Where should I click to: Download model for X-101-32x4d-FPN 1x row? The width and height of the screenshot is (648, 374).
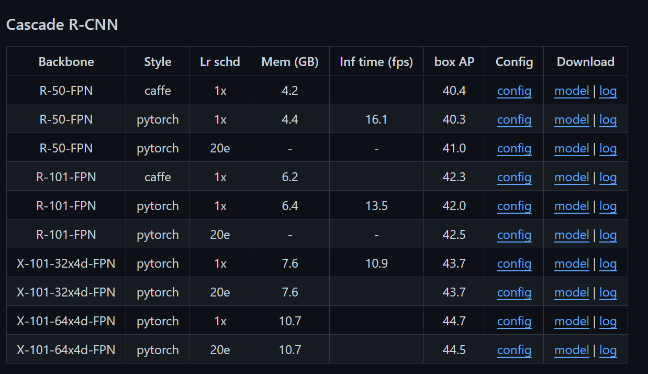572,263
